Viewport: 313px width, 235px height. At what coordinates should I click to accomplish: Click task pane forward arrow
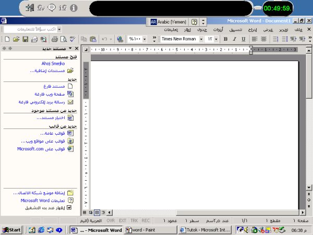coord(10,49)
